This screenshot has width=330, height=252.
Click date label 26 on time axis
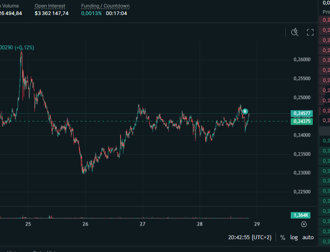pos(85,224)
